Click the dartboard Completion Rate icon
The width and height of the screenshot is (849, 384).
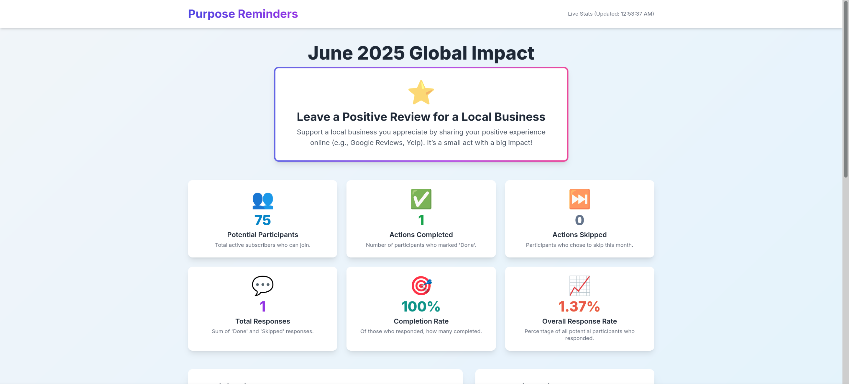click(421, 285)
